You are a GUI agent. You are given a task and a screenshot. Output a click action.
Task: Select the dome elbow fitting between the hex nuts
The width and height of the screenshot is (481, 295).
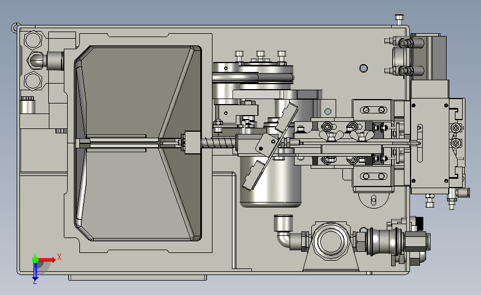click(36, 60)
